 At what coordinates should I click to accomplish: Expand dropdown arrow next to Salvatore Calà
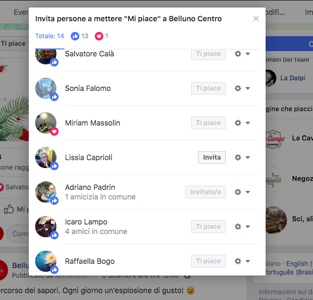pyautogui.click(x=248, y=54)
